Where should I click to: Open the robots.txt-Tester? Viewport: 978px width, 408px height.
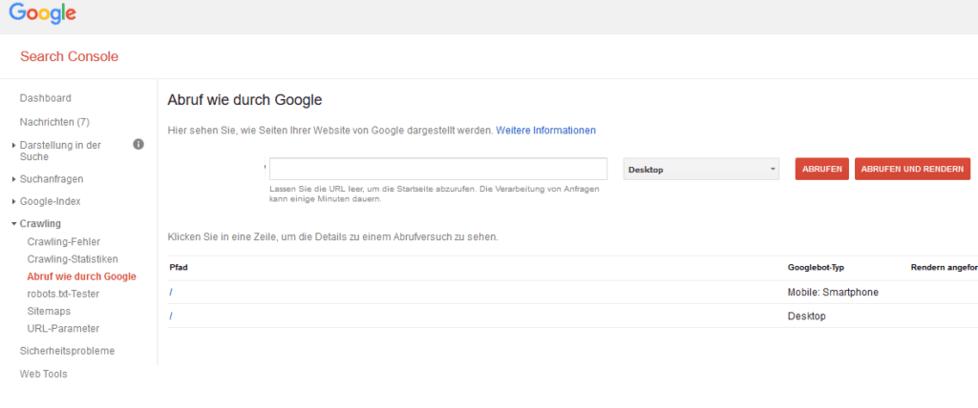pyautogui.click(x=63, y=294)
